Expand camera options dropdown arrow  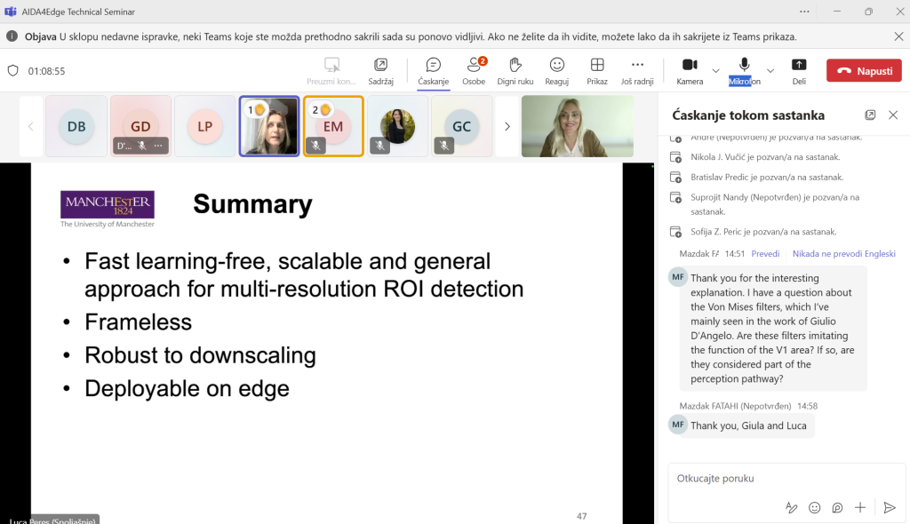(716, 70)
